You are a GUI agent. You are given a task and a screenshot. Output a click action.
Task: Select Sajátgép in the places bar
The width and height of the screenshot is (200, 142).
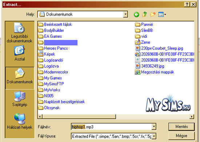pyautogui.click(x=20, y=99)
